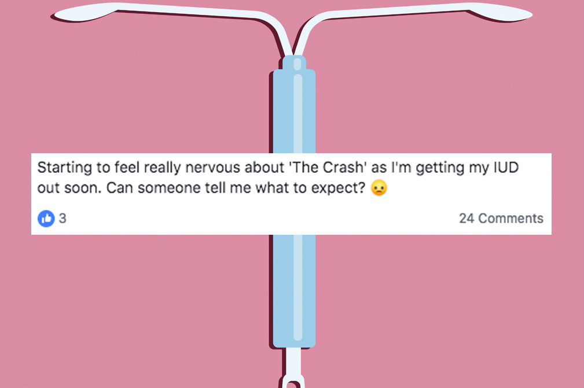Image resolution: width=584 pixels, height=388 pixels.
Task: Click the sad face emoji
Action: pyautogui.click(x=379, y=187)
